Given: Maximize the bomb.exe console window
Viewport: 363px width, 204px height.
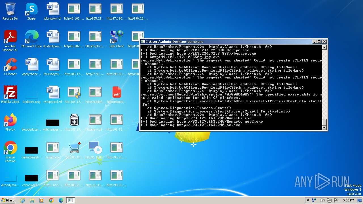Looking at the screenshot, I should (319, 42).
